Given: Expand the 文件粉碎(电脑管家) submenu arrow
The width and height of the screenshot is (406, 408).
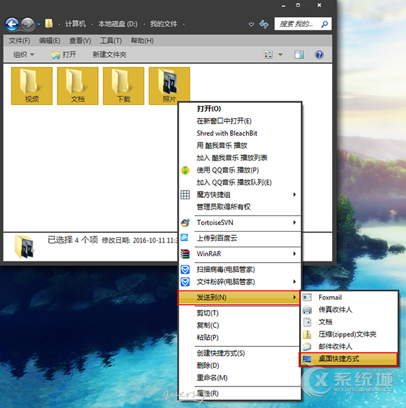Looking at the screenshot, I should (294, 282).
